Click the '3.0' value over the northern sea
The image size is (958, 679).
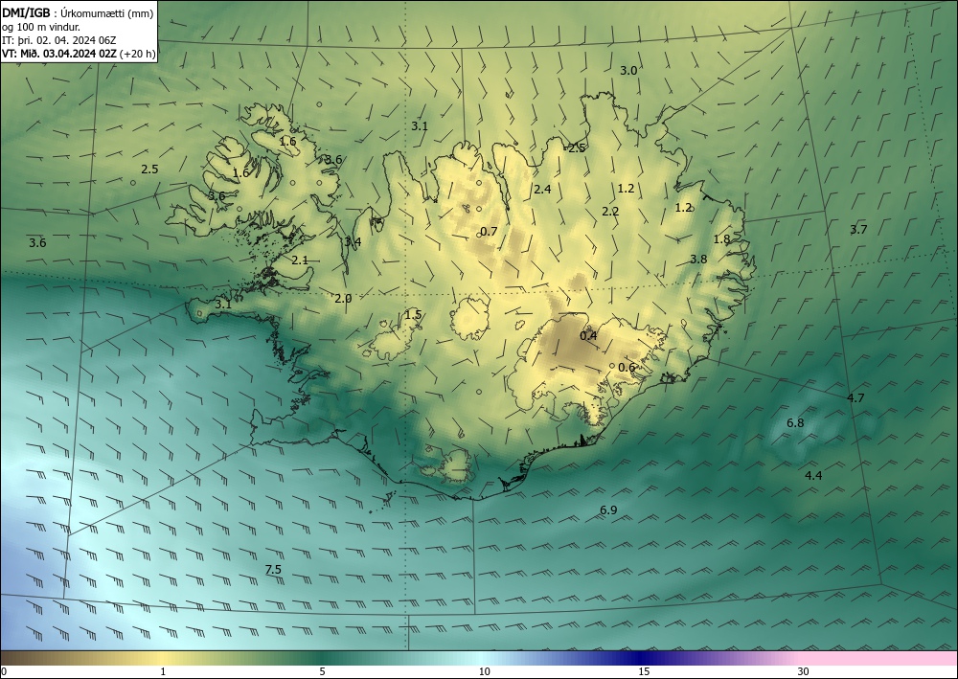[628, 70]
